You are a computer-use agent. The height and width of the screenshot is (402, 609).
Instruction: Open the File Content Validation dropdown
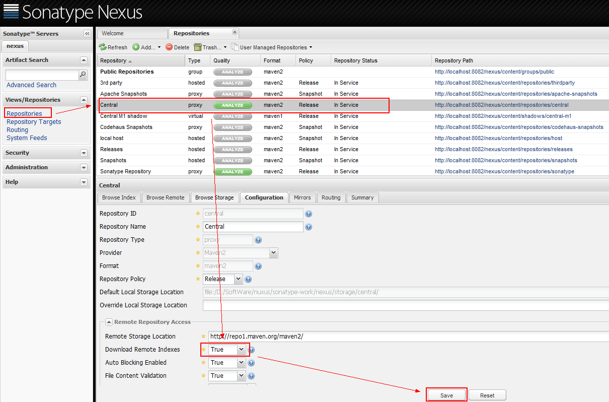[242, 376]
